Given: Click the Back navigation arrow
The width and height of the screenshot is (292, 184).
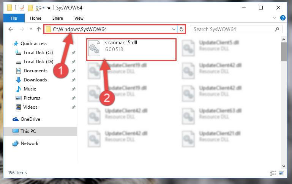Looking at the screenshot, I should [11, 29].
